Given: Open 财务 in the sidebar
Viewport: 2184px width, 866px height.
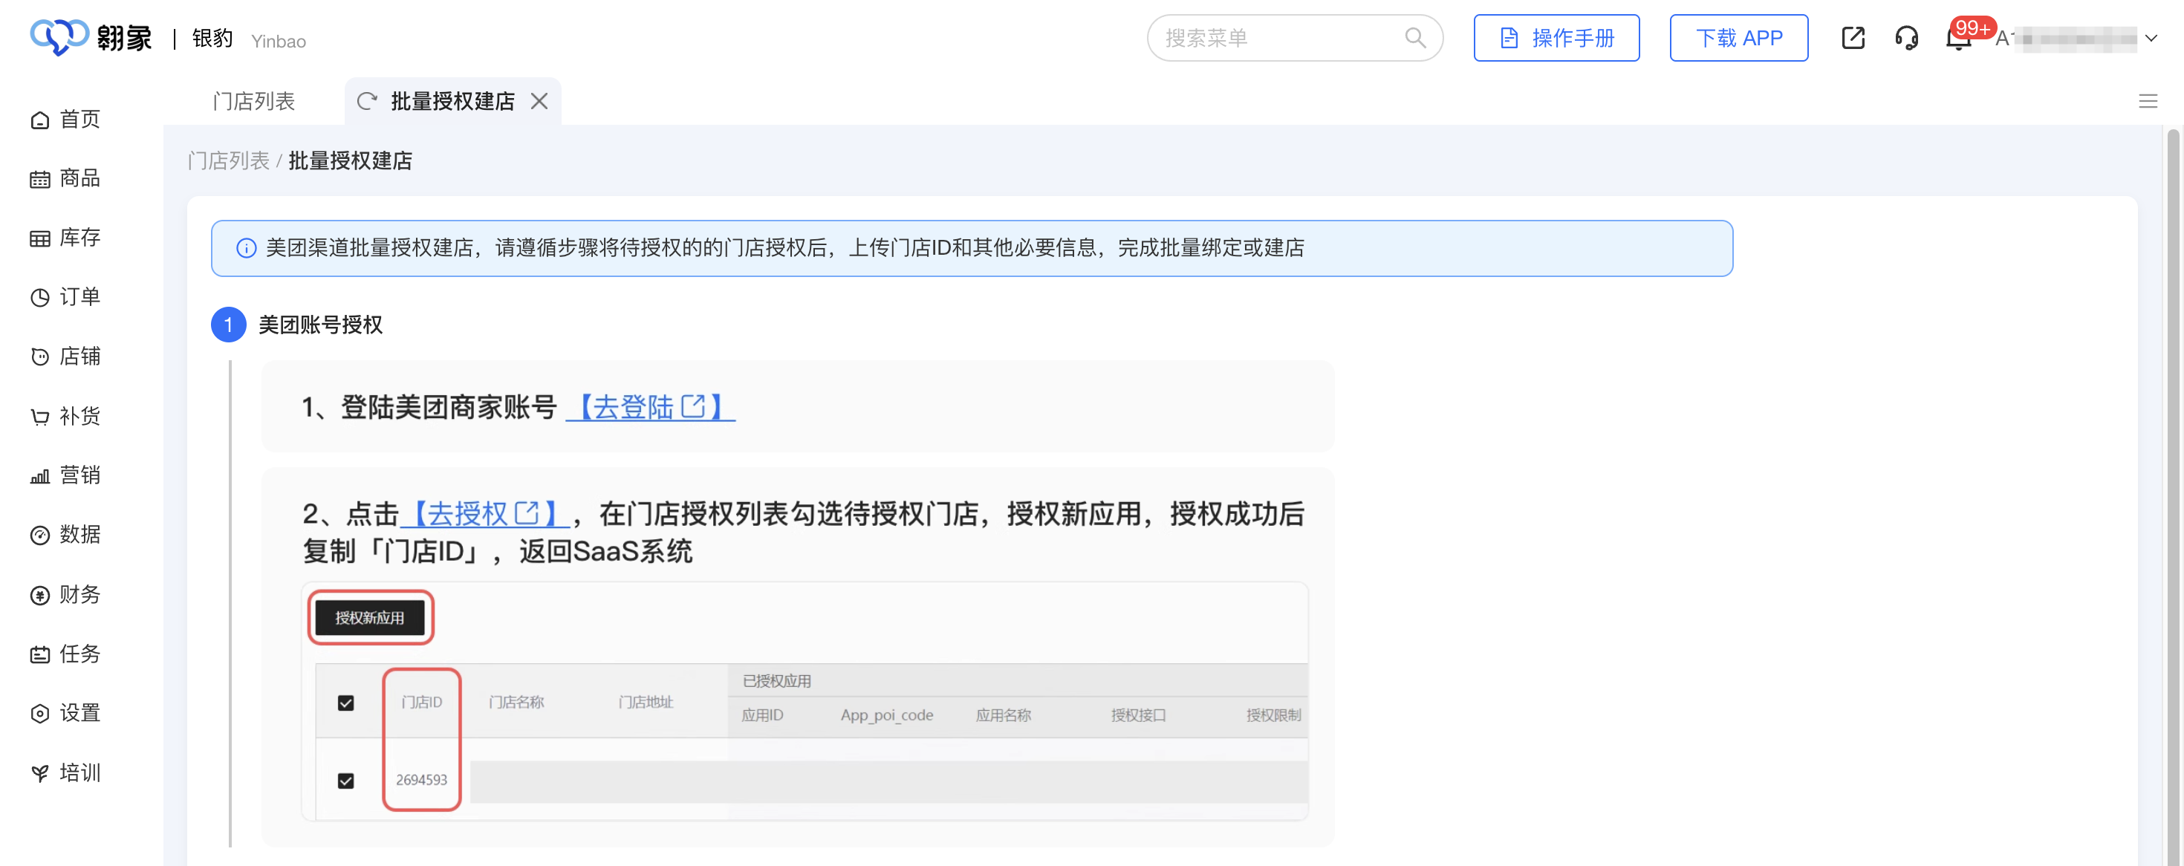Looking at the screenshot, I should point(66,595).
